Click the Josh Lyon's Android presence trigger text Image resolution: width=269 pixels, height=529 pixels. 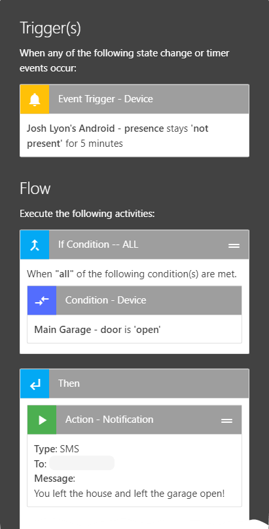(118, 136)
